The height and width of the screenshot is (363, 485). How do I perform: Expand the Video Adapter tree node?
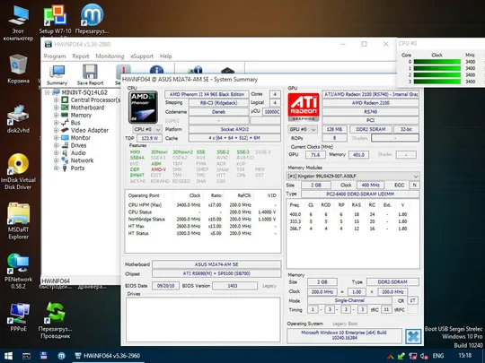click(57, 130)
